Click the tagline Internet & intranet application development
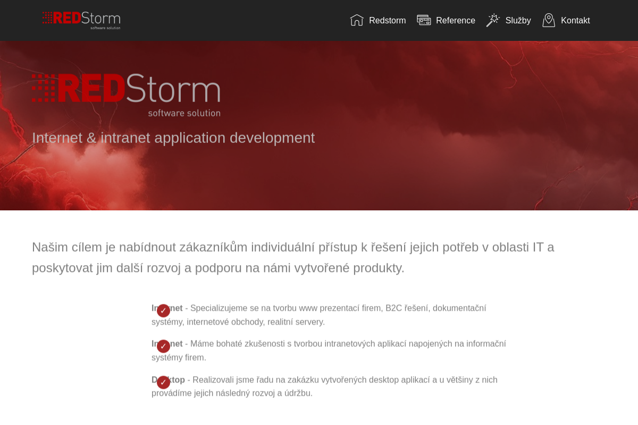The image size is (638, 425). 173,138
